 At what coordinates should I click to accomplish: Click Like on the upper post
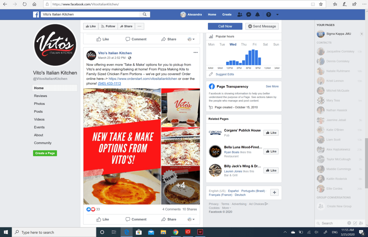[103, 39]
